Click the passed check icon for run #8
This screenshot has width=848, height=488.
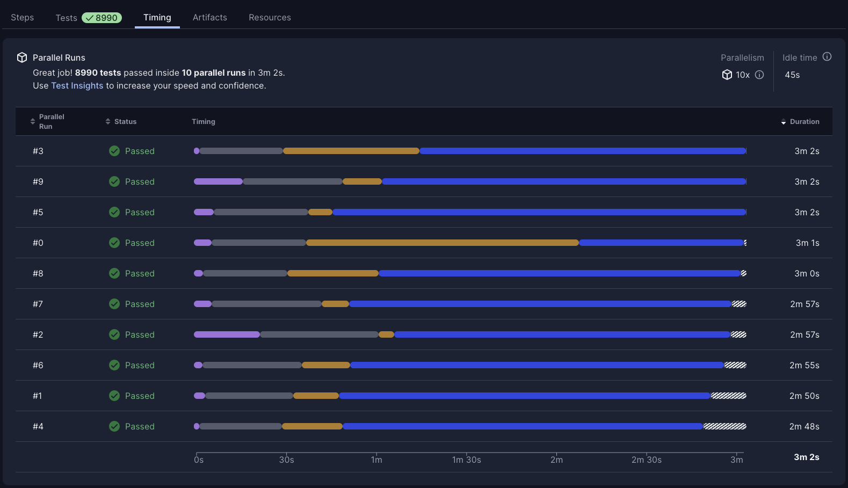point(114,273)
